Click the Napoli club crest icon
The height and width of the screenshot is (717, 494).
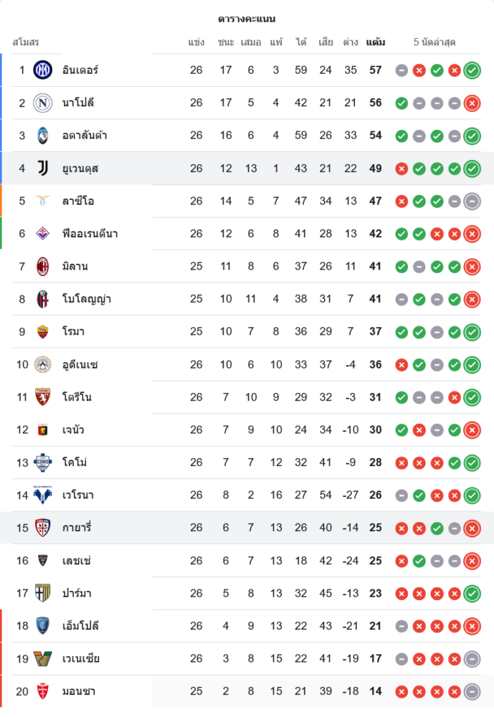43,103
